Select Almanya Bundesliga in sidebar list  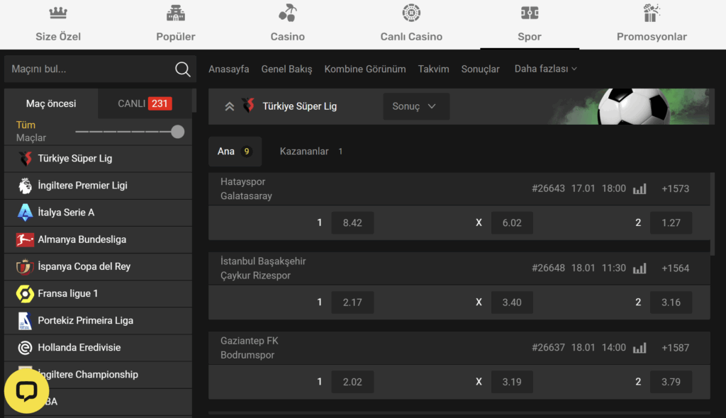[x=98, y=239]
